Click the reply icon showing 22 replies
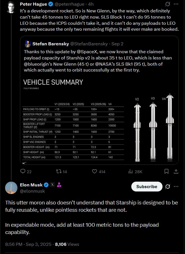This screenshot has height=254, width=185. [23, 171]
